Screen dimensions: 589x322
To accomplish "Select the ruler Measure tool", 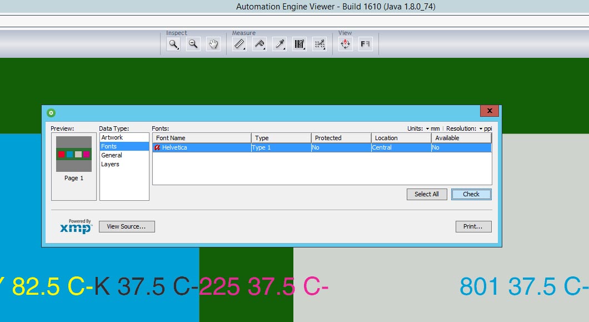I will click(239, 44).
